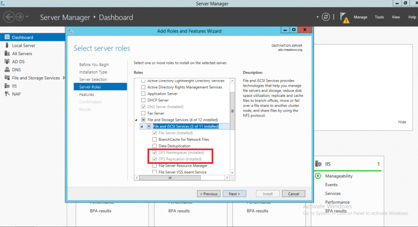Enable the DHCP Server checkbox
Viewport: 418px width, 227px height.
click(x=143, y=100)
